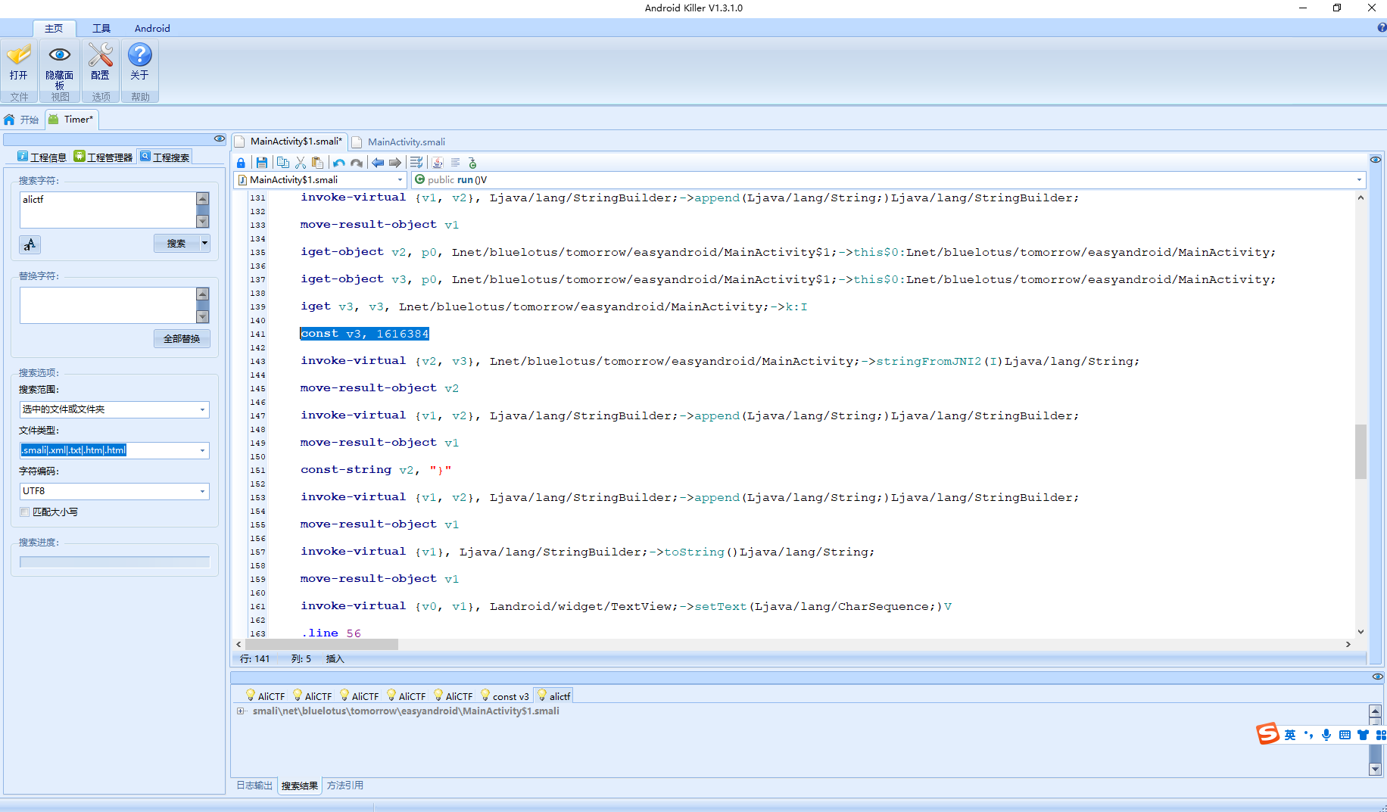This screenshot has width=1387, height=812.
Task: Switch to the MainActivity.smali tab
Action: pyautogui.click(x=406, y=142)
